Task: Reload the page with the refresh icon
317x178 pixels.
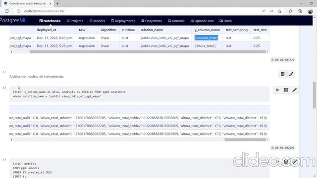Action: click(6, 11)
